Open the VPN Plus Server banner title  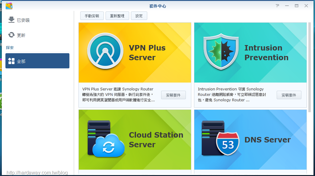point(147,53)
